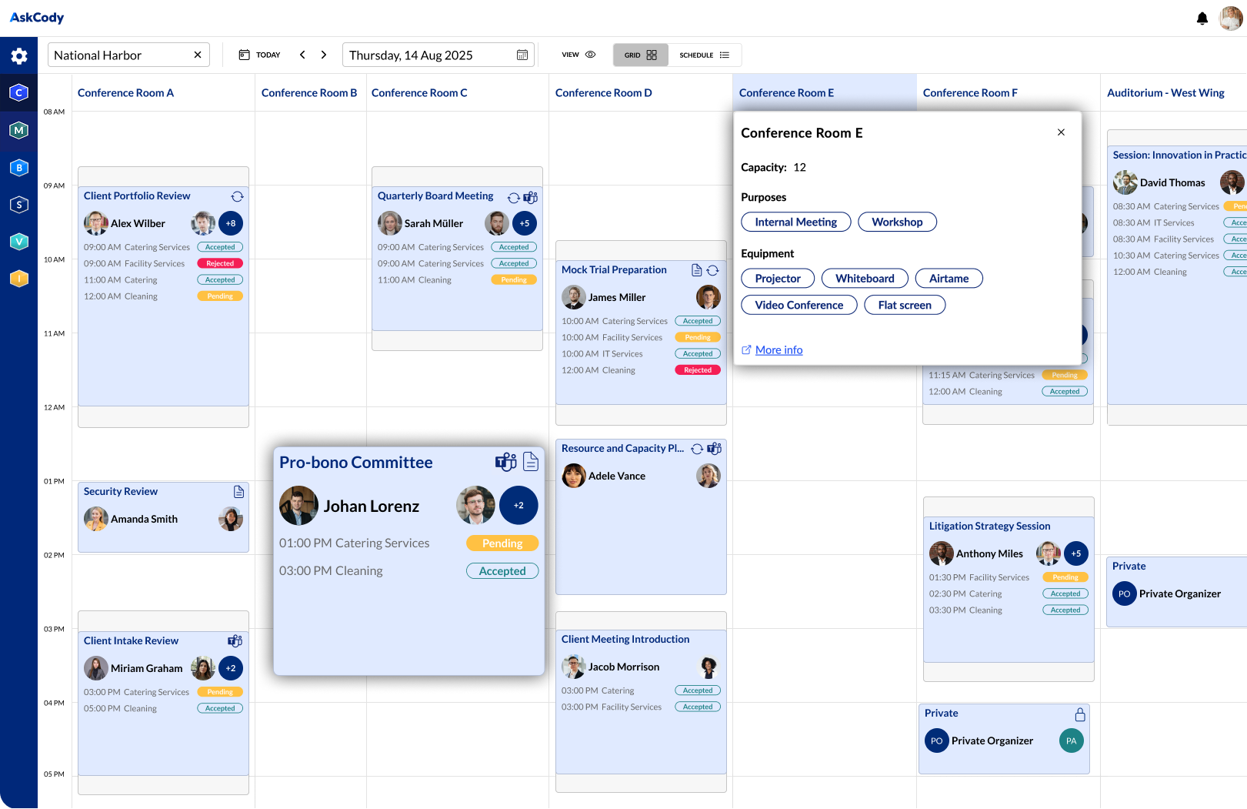Screen dimensions: 1247x809
Task: Click the Today button
Action: point(262,55)
